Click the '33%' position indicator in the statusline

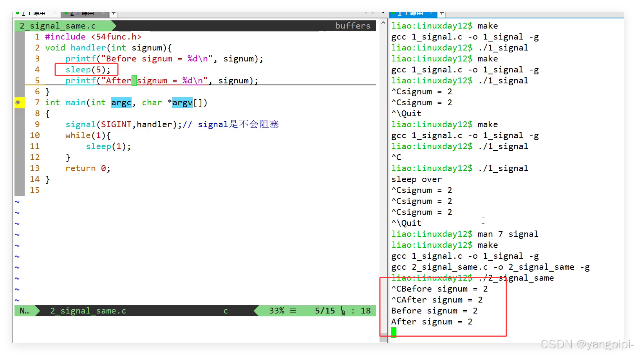[x=276, y=311]
